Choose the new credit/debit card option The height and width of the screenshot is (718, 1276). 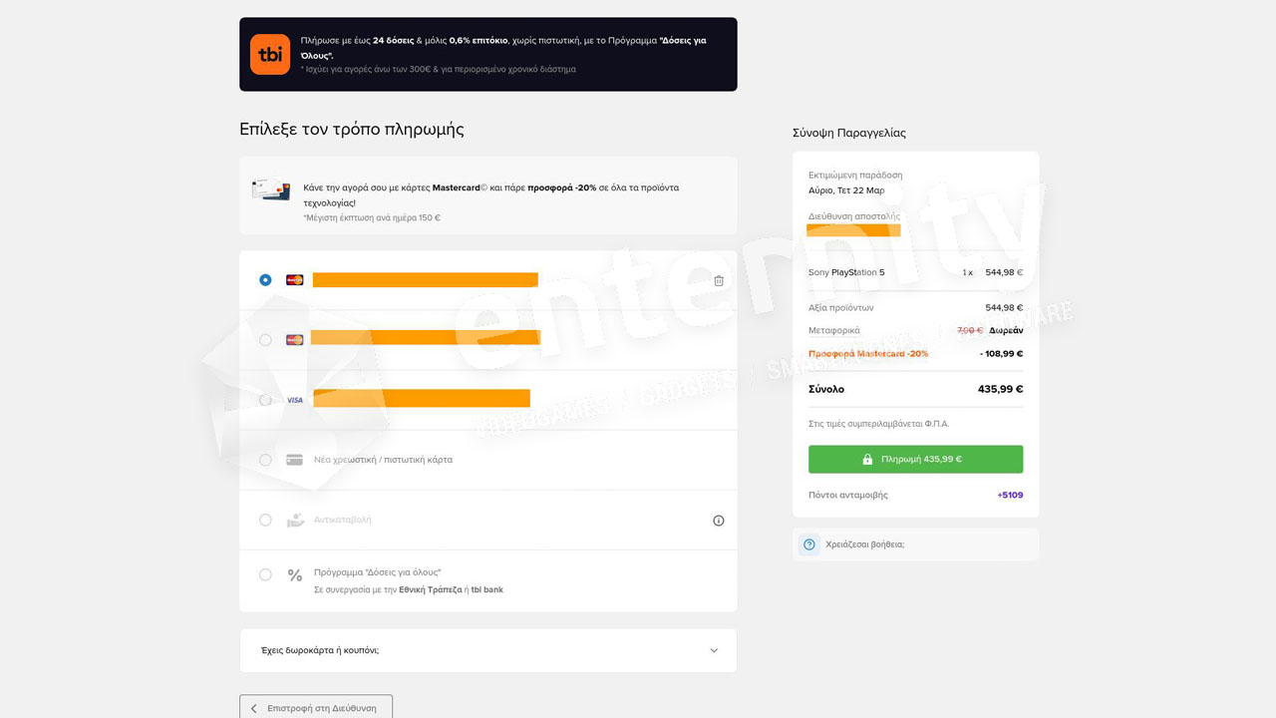click(265, 460)
